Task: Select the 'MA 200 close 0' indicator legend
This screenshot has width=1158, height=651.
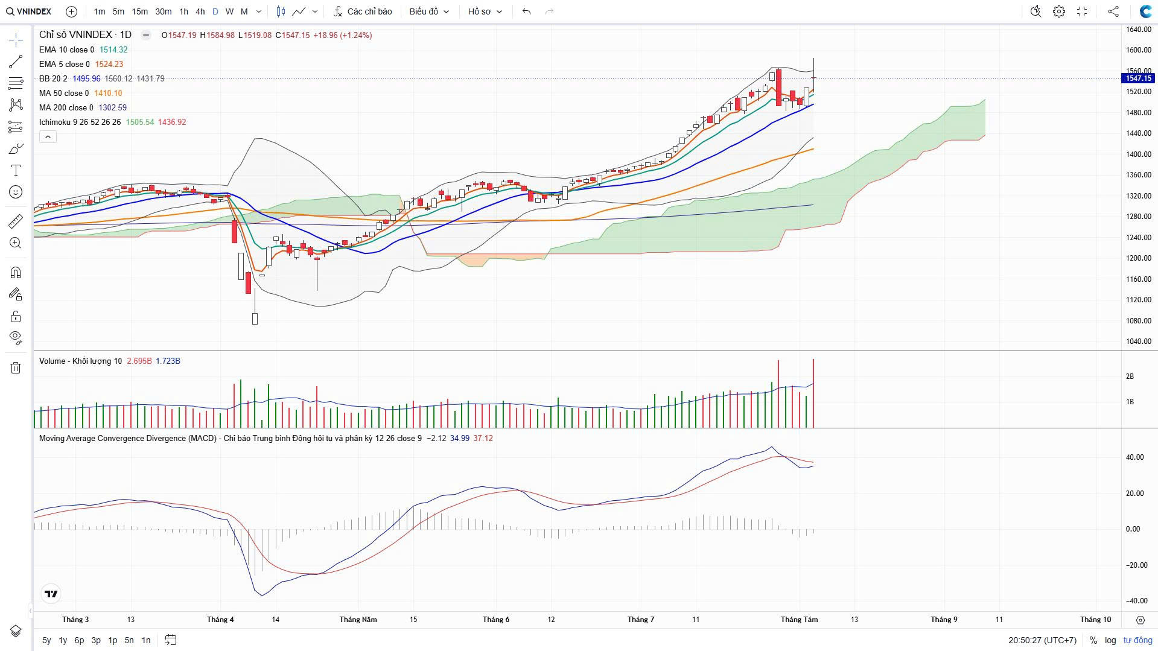Action: [x=66, y=108]
